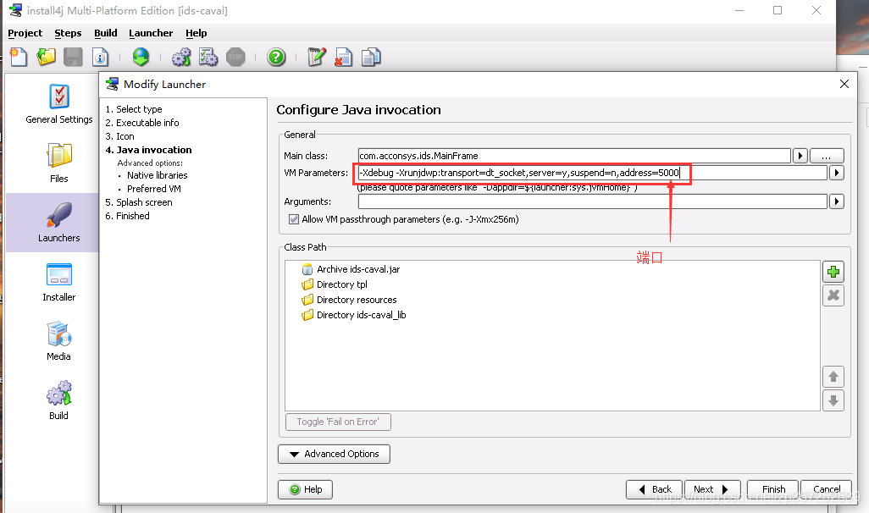Add a new Class Path entry
The height and width of the screenshot is (513, 869).
click(833, 271)
